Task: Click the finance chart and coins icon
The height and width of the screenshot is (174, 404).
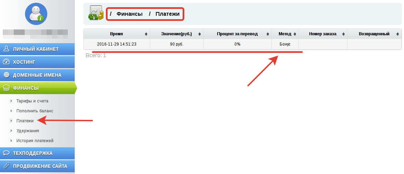Action: pyautogui.click(x=96, y=13)
